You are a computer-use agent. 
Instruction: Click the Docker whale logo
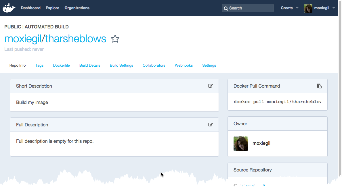click(9, 8)
